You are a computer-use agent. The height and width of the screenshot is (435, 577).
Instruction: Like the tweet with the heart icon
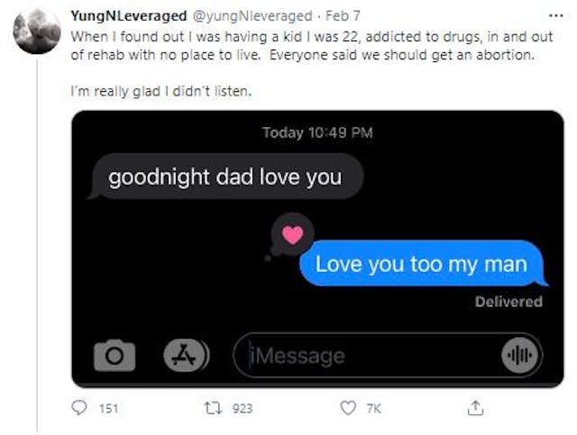point(346,409)
